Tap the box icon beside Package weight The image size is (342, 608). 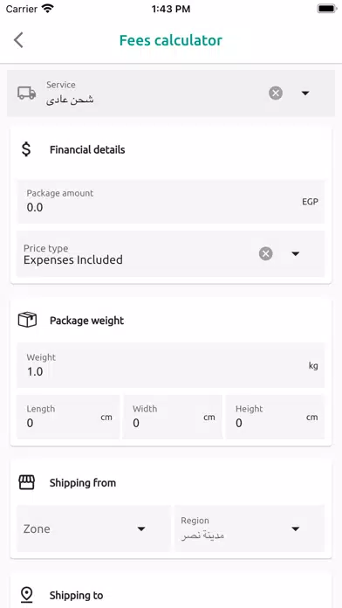(27, 321)
